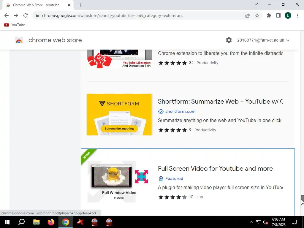
Task: Click the Chrome extension to liberate you description
Action: pyautogui.click(x=220, y=53)
